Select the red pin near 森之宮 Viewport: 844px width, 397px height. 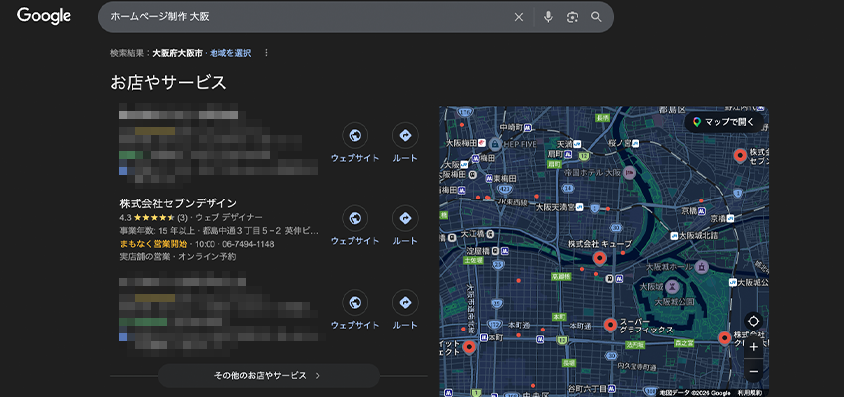tap(724, 338)
